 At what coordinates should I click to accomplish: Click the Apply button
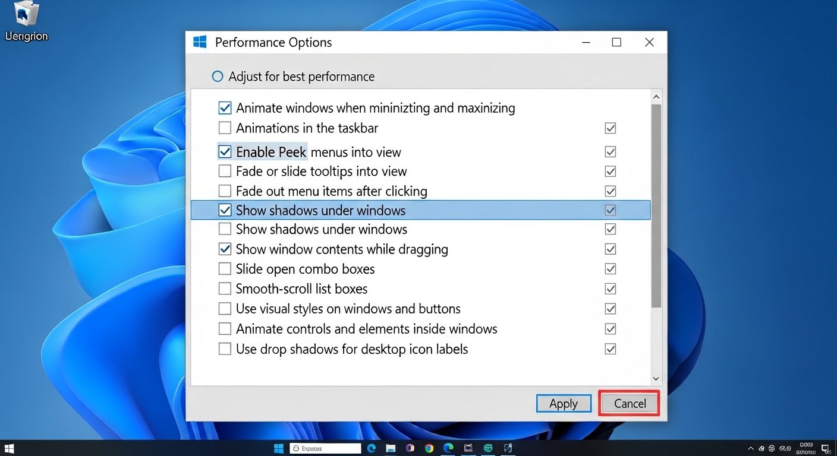point(564,404)
